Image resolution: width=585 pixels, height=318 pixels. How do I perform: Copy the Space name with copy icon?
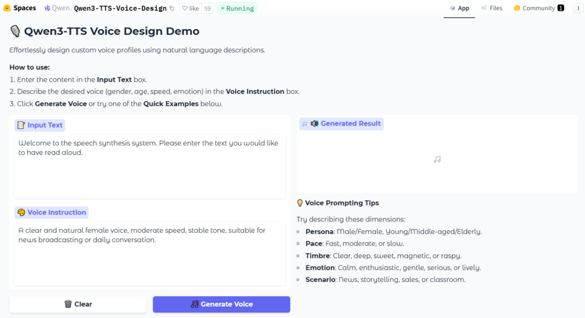point(172,9)
